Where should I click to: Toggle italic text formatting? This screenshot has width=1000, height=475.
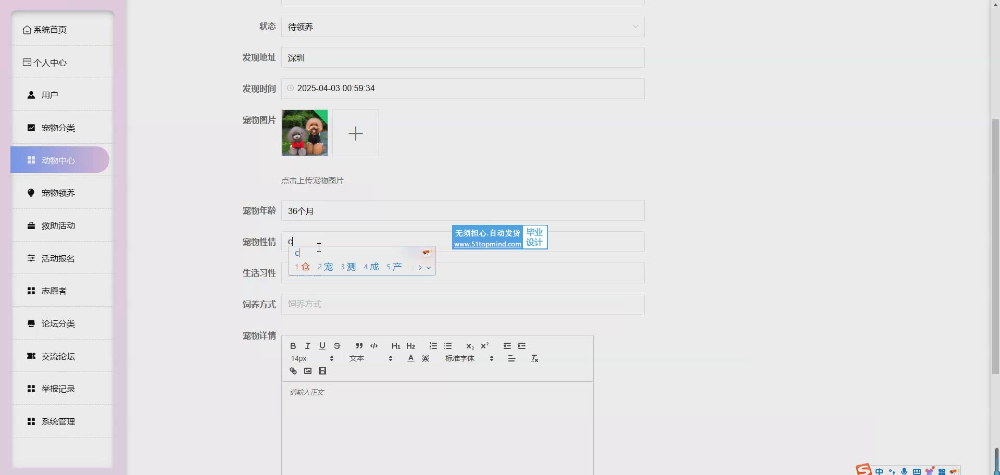[308, 346]
